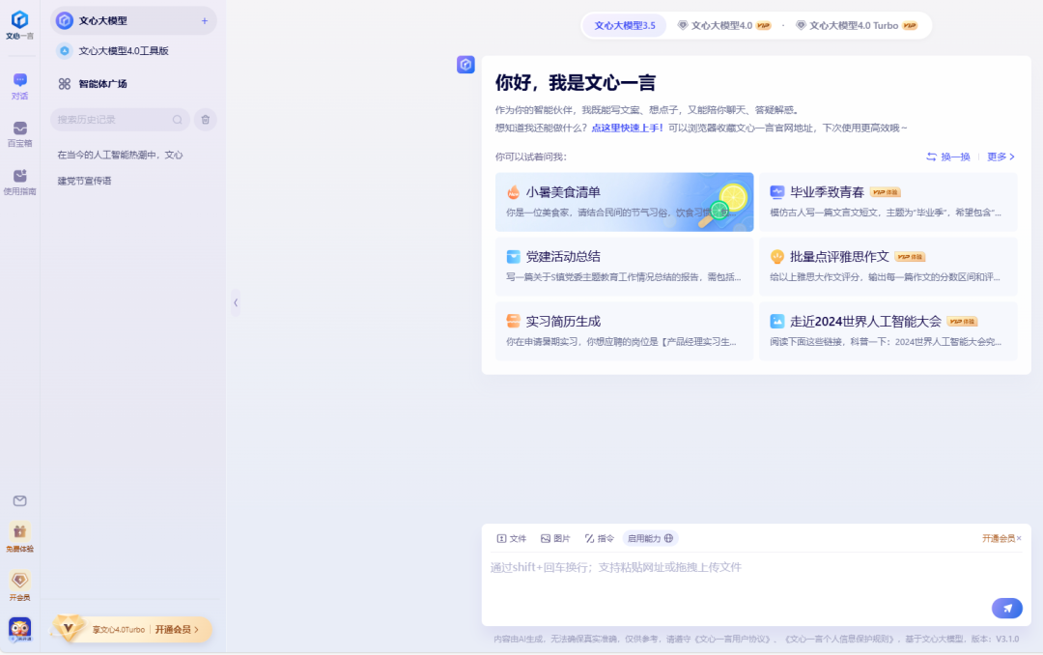Open the mail envelope icon in sidebar
1043x655 pixels.
coord(20,500)
